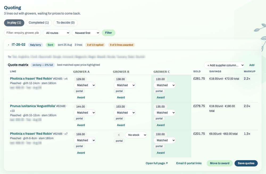
Task: Click the GROWER C column header
Action: tap(161, 72)
